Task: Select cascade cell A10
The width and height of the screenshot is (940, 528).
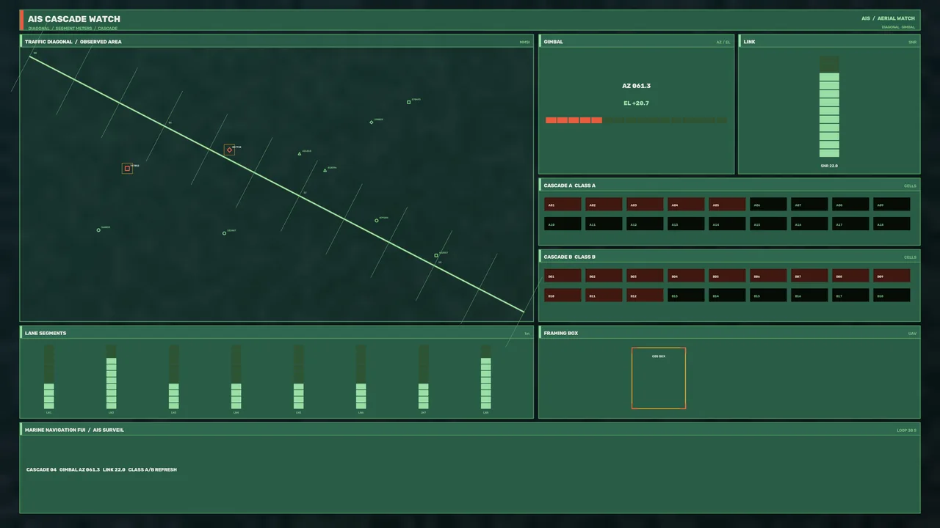Action: (x=563, y=224)
